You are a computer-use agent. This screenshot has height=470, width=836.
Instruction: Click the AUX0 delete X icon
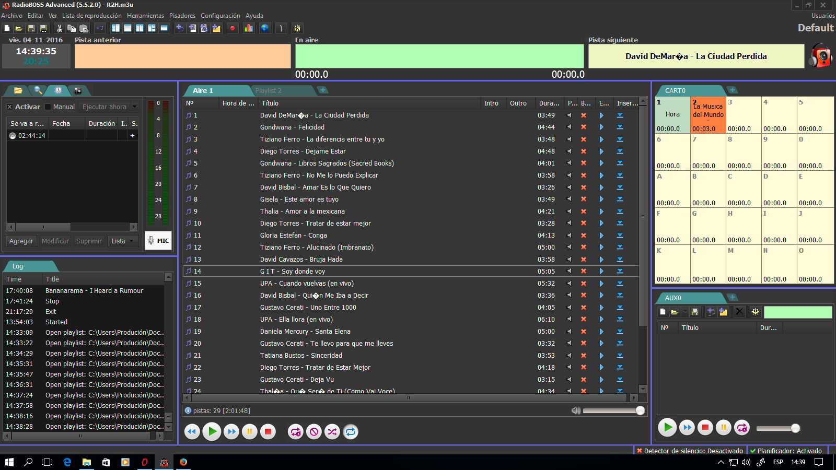(739, 312)
